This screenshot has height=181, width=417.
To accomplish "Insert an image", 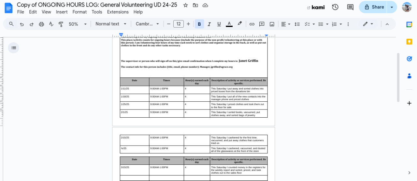I will tap(272, 24).
